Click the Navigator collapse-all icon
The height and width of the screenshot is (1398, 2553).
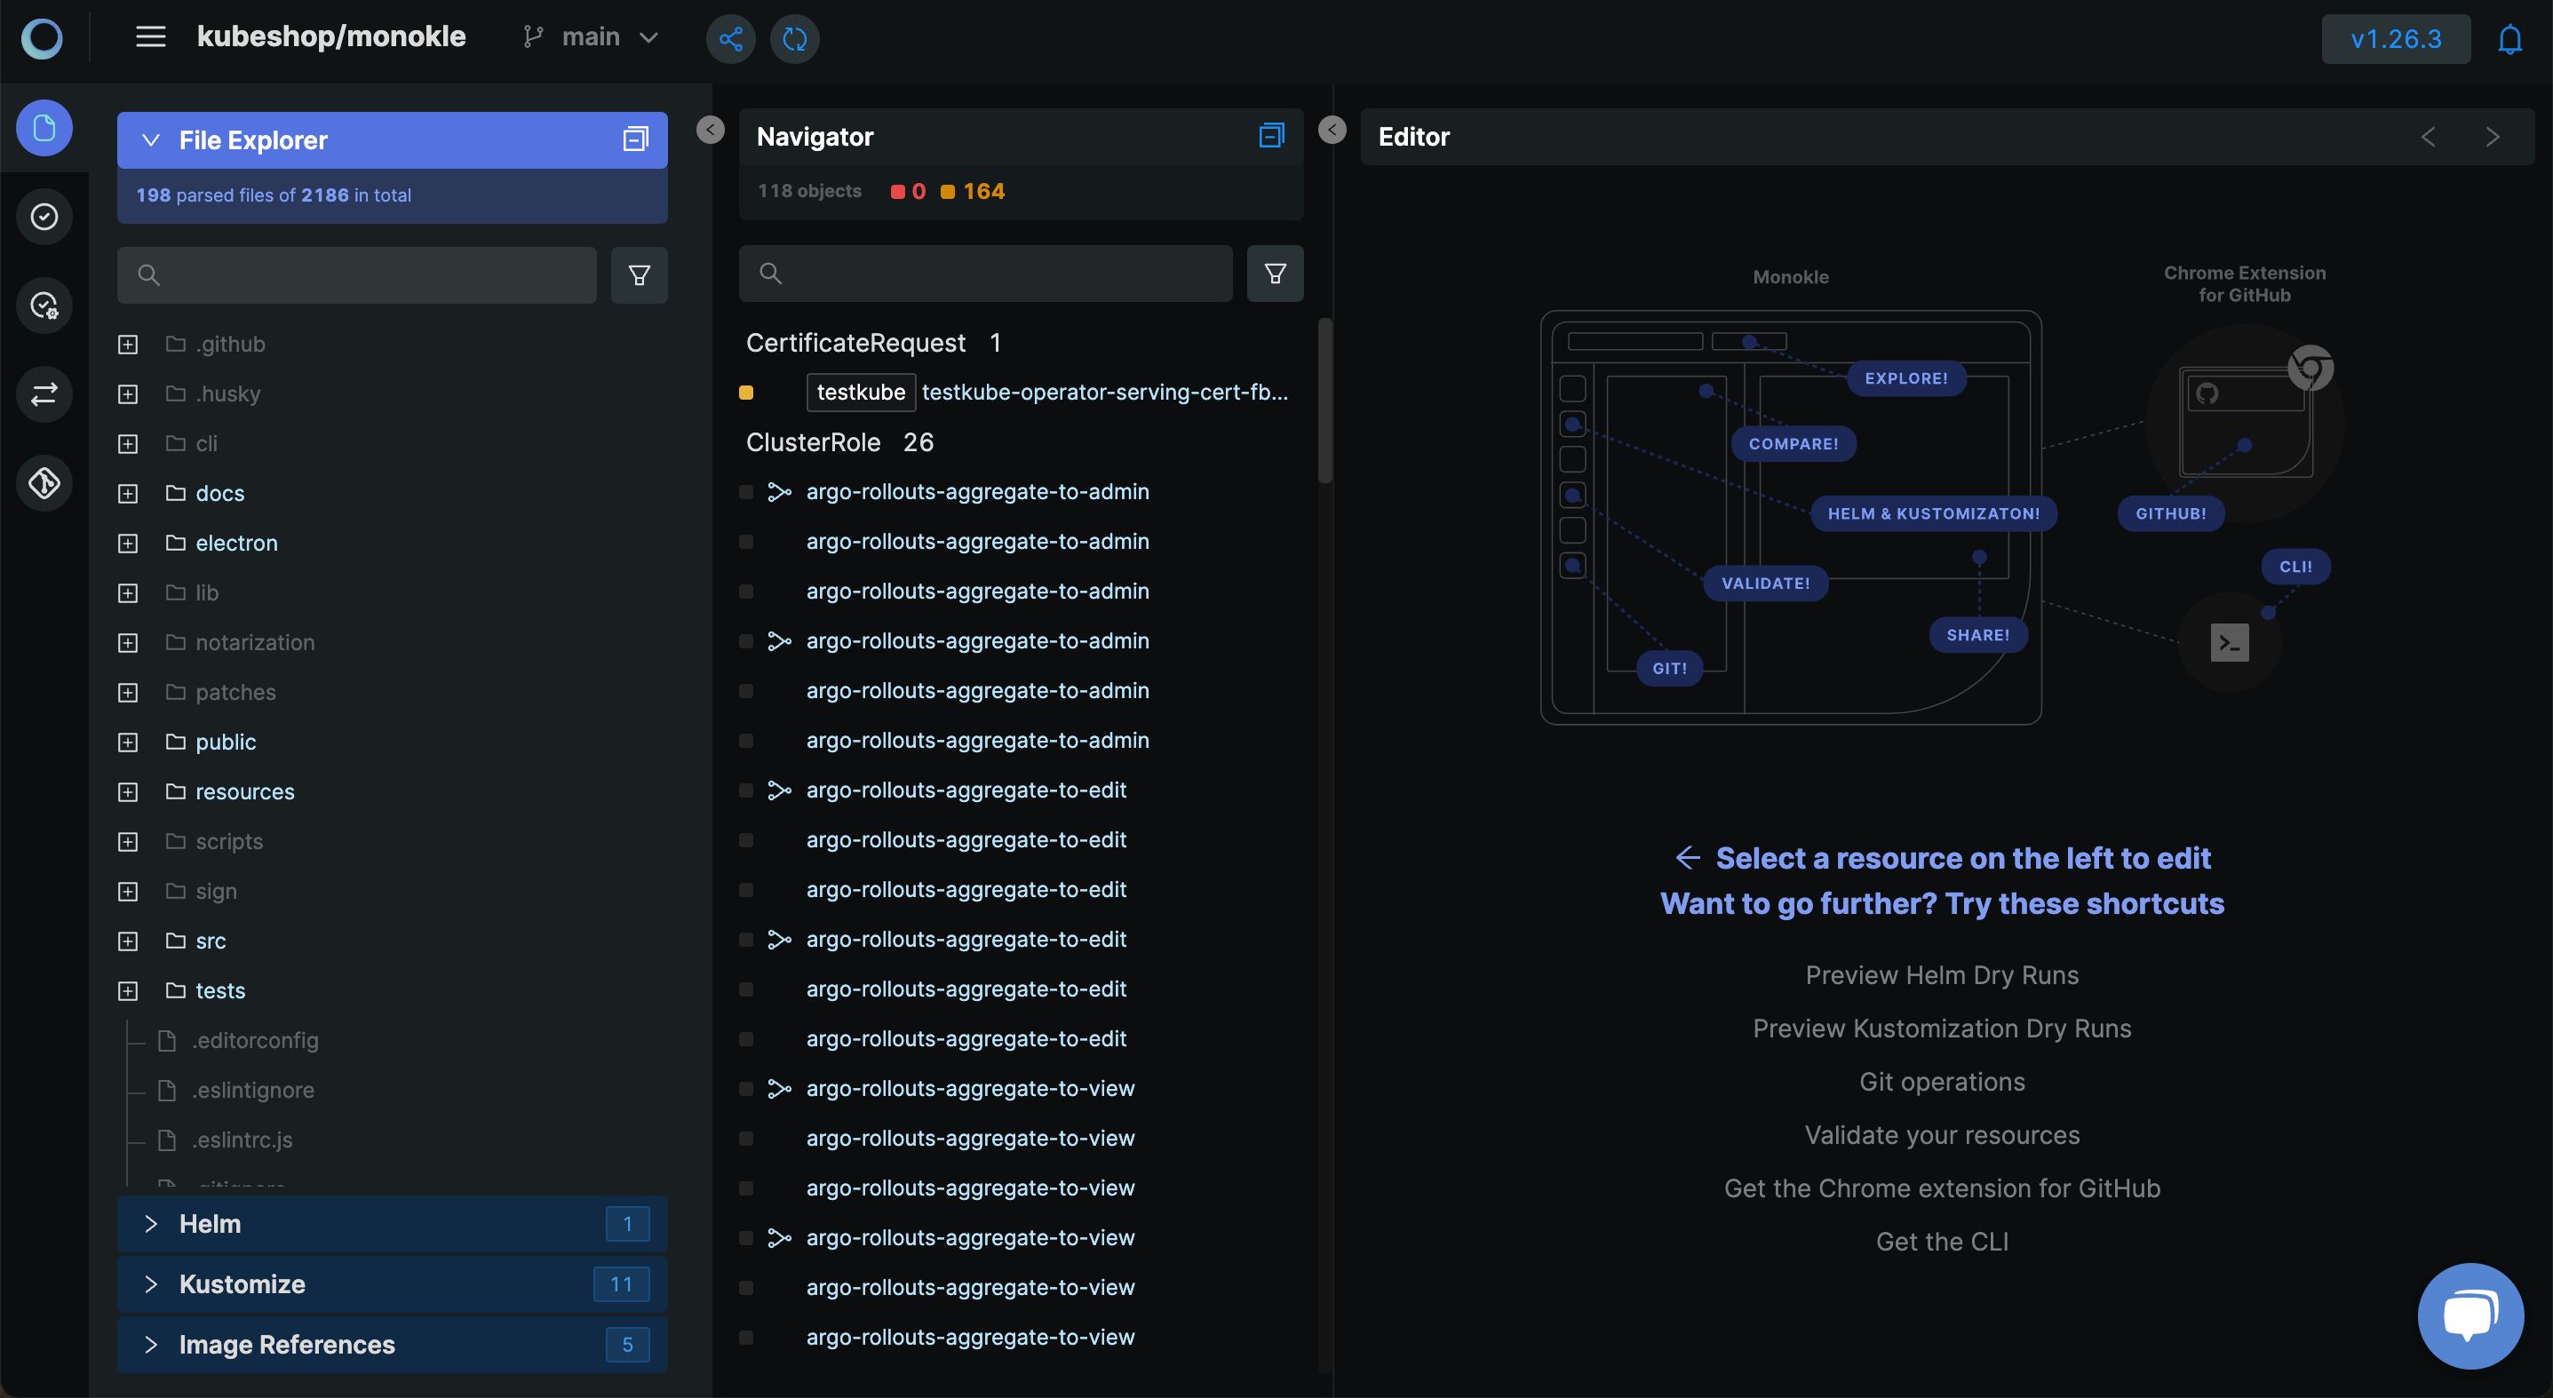[1271, 136]
